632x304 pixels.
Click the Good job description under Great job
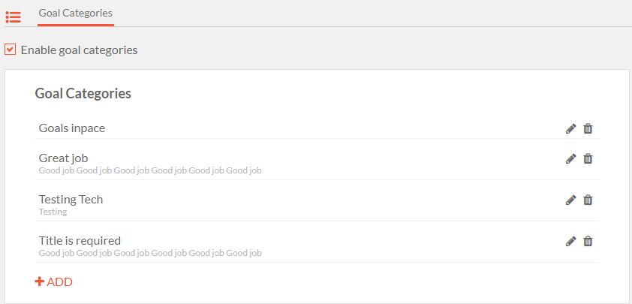click(150, 170)
